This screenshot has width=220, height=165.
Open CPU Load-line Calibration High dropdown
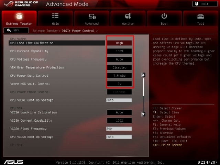coord(119,43)
